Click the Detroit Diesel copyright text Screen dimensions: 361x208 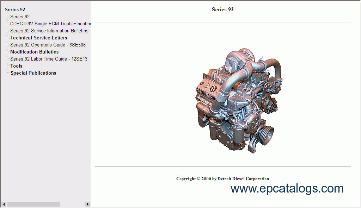point(222,179)
